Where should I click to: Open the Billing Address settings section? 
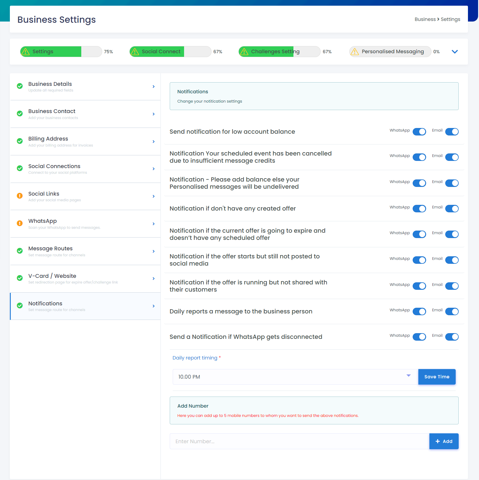point(85,141)
